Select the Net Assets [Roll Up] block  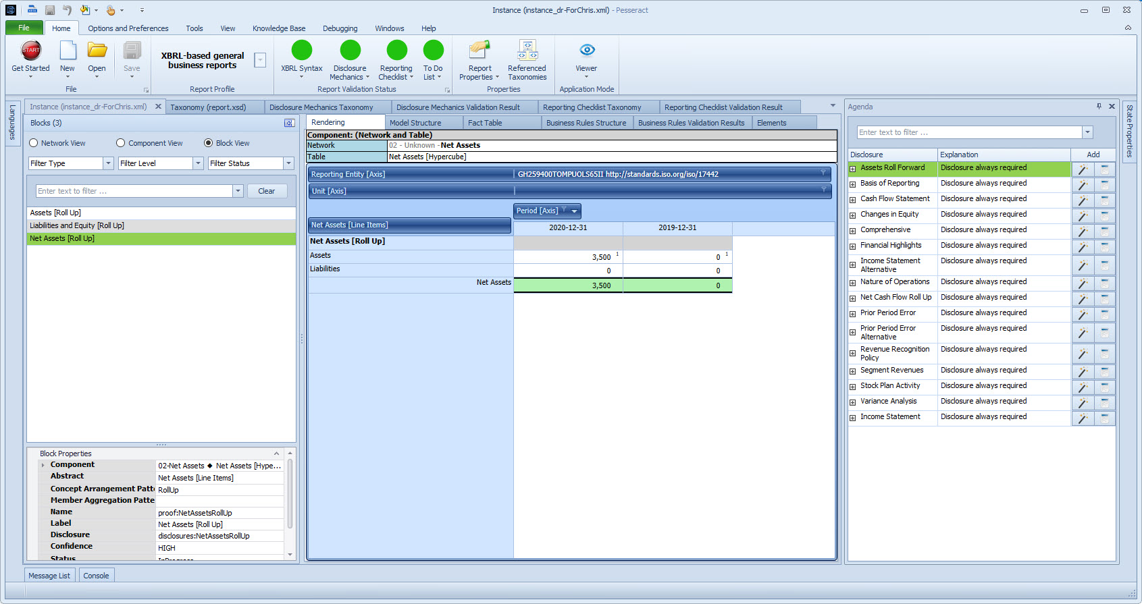(161, 238)
